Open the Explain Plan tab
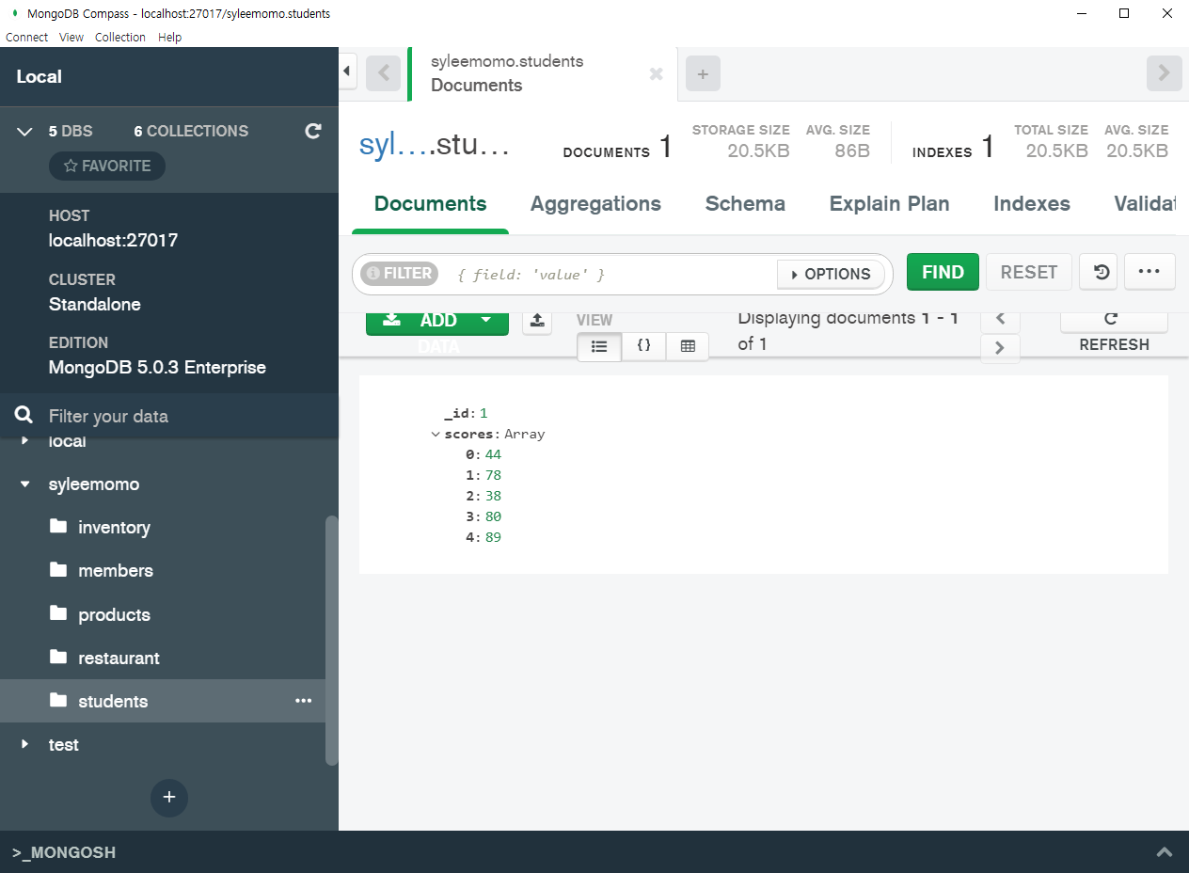 click(x=889, y=204)
